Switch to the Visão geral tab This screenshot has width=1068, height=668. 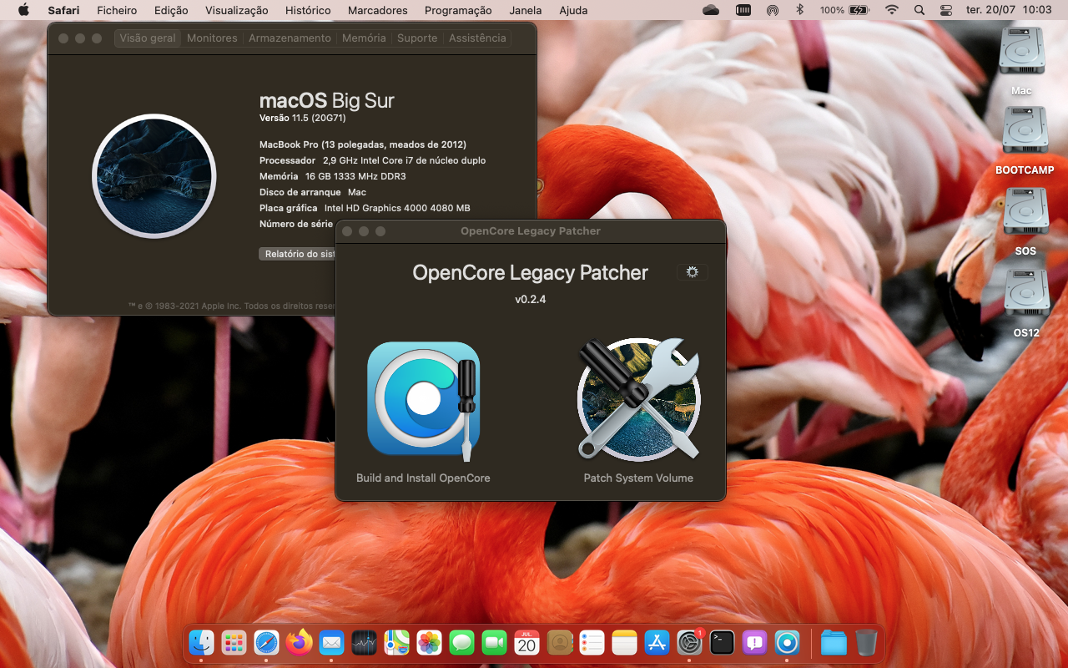pyautogui.click(x=148, y=38)
